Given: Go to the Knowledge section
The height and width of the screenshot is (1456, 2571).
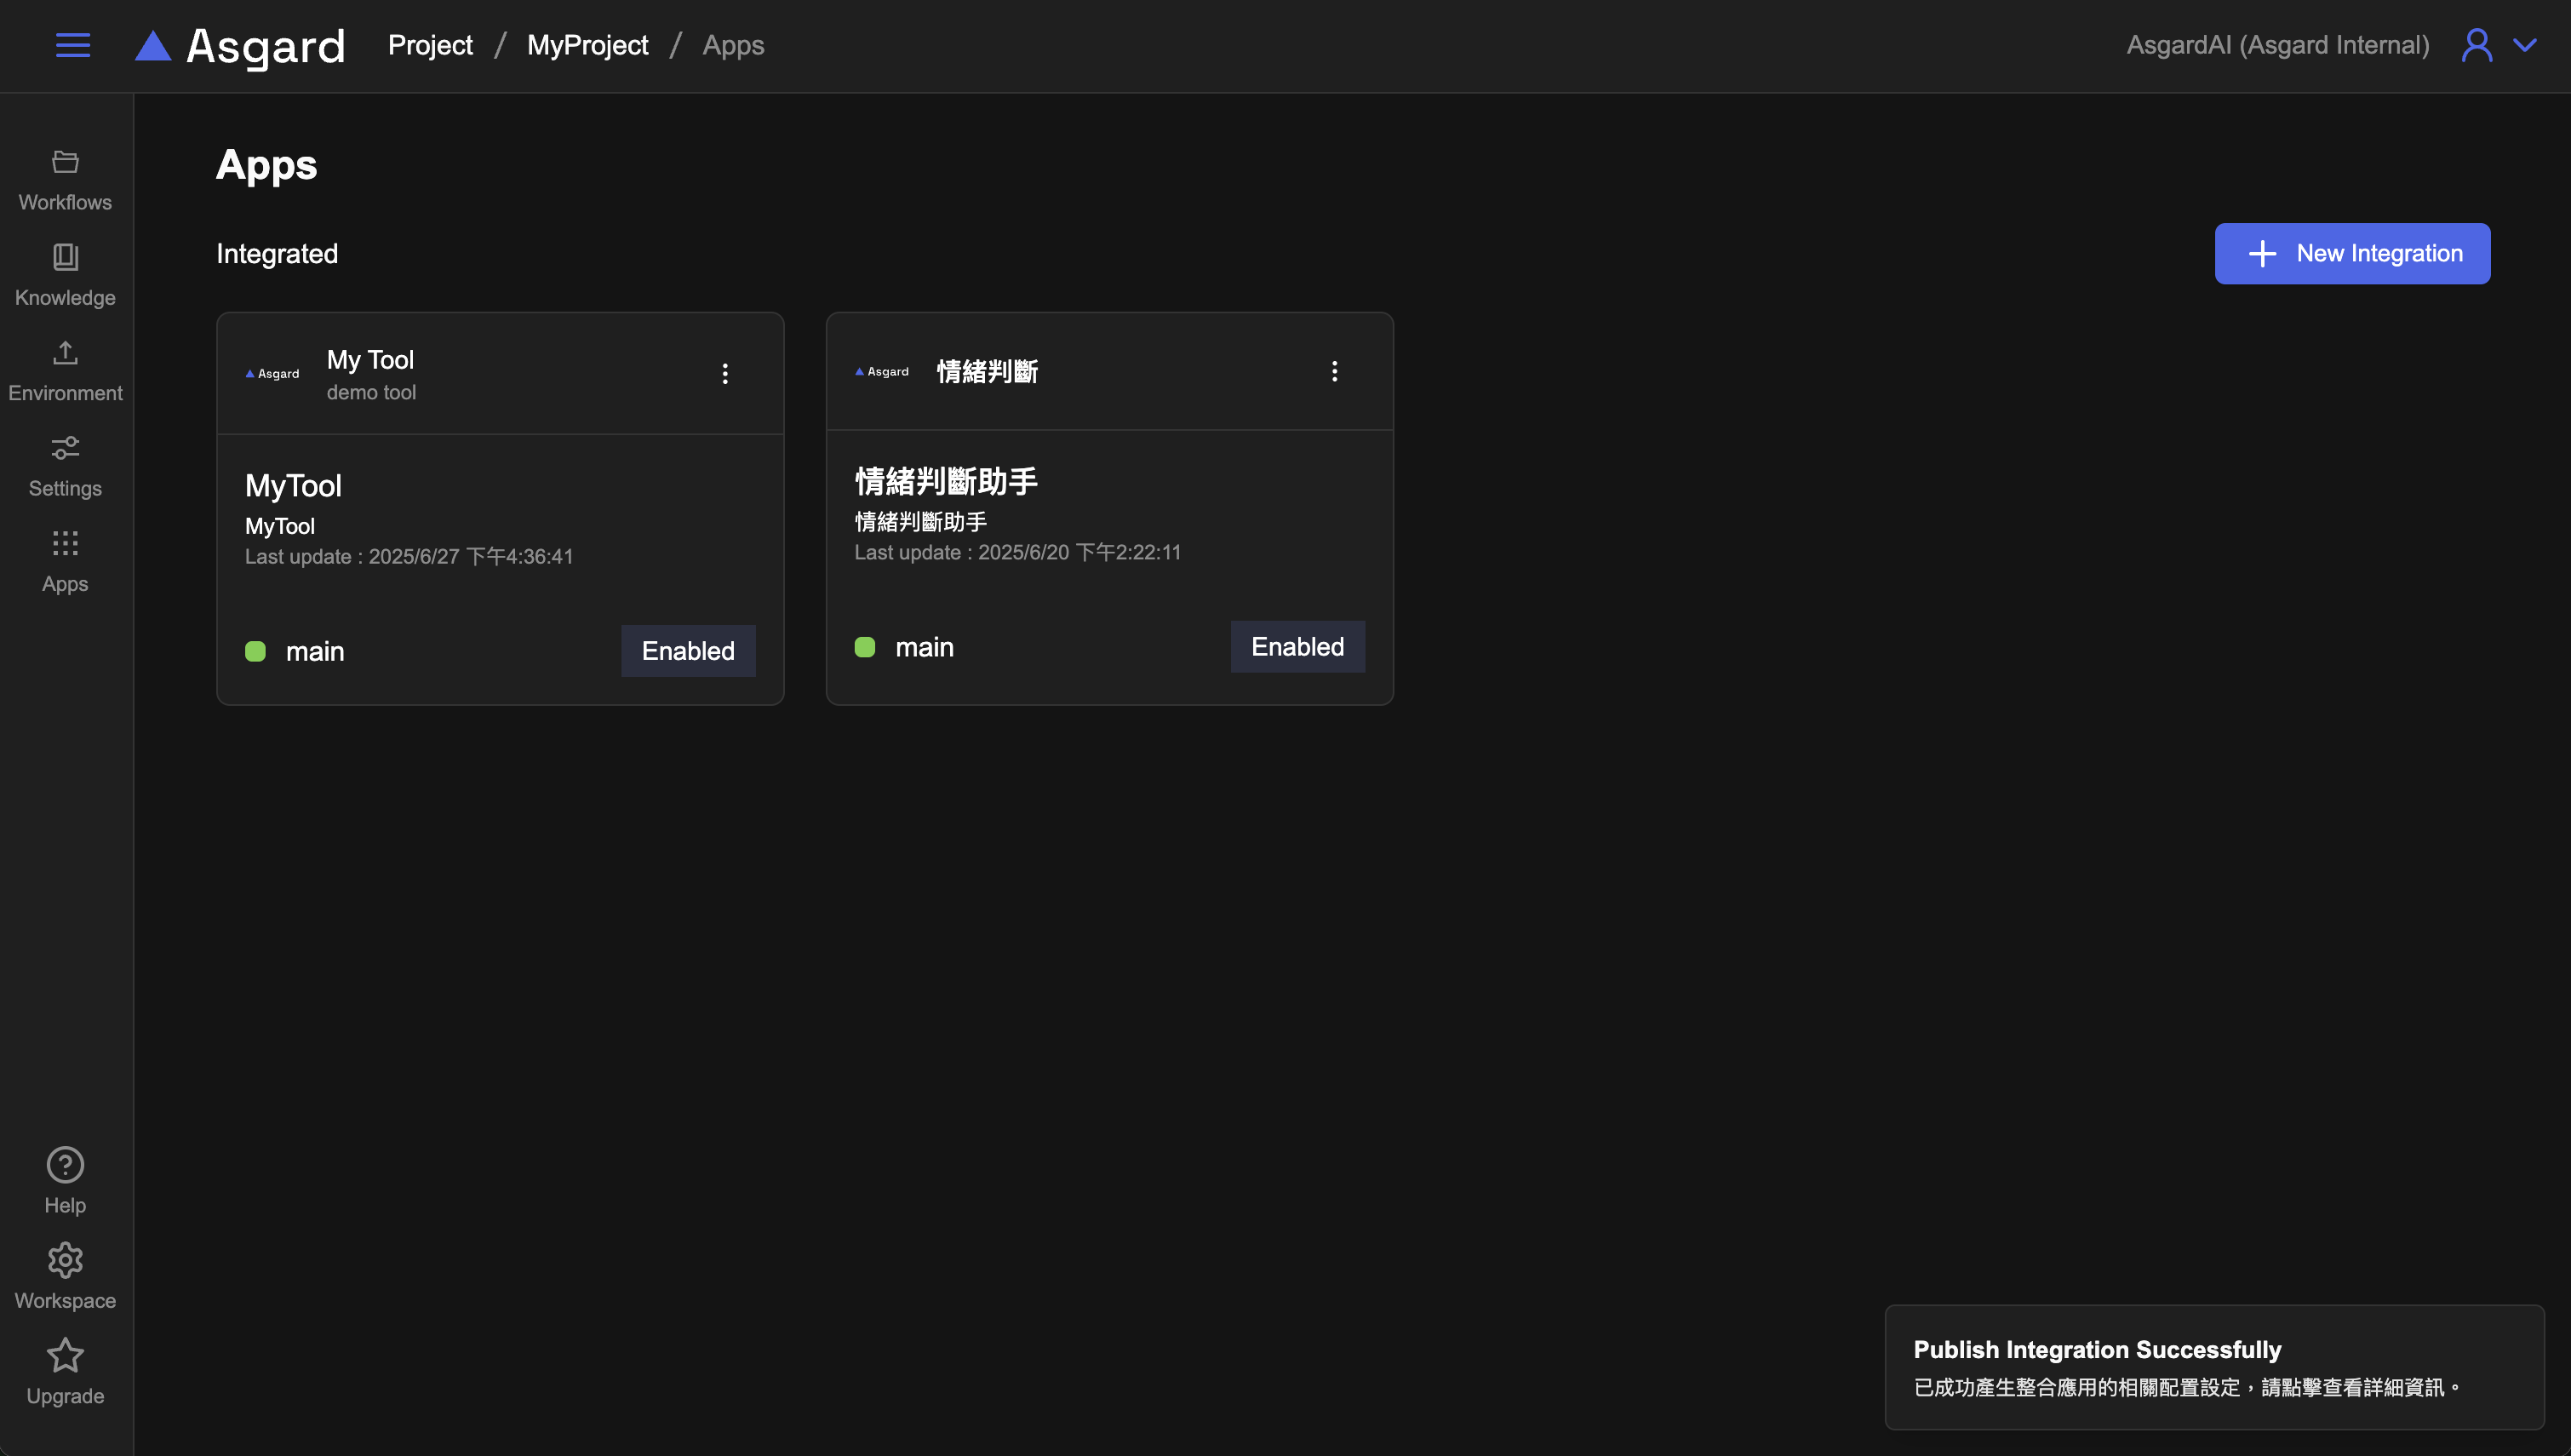Looking at the screenshot, I should (x=65, y=275).
